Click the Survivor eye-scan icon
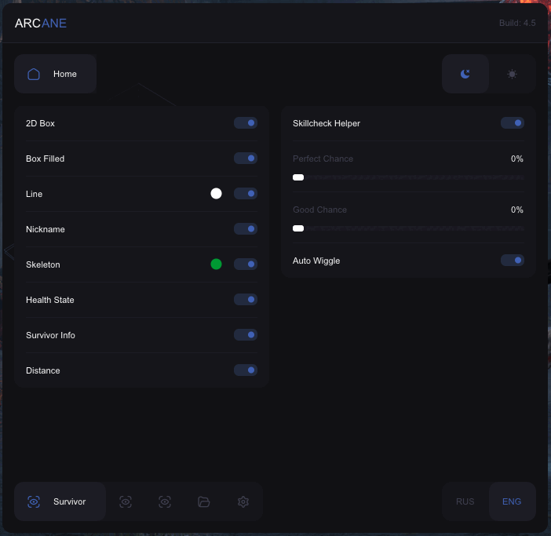Screen dimensions: 551x536 point(34,501)
